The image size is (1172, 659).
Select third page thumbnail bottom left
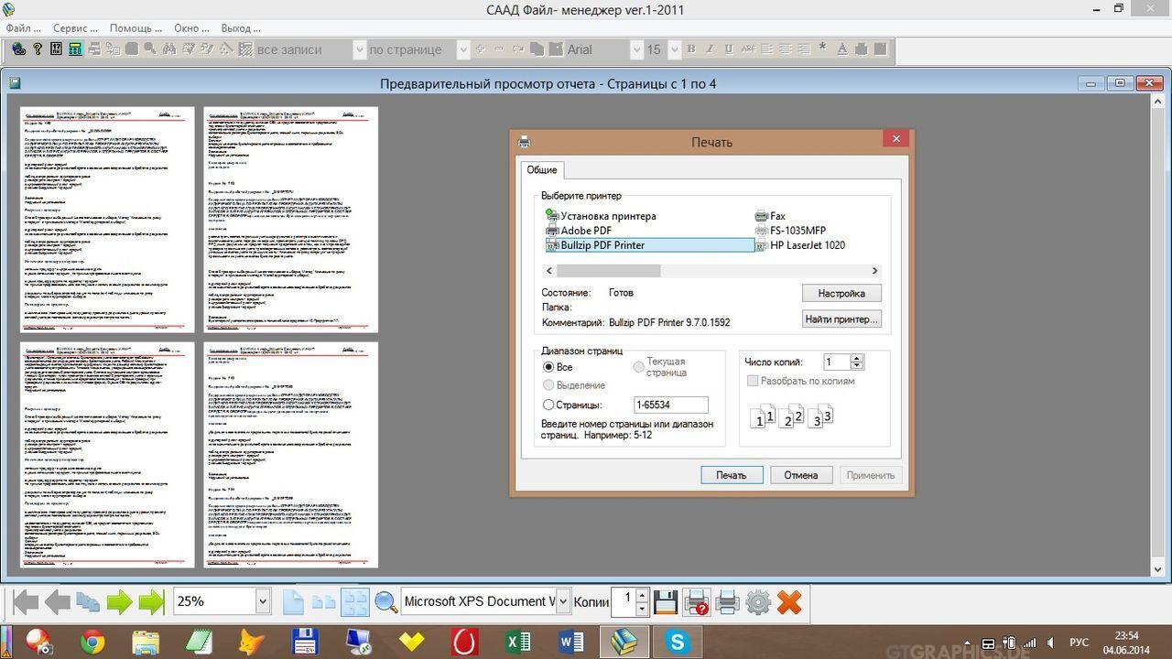click(x=107, y=455)
